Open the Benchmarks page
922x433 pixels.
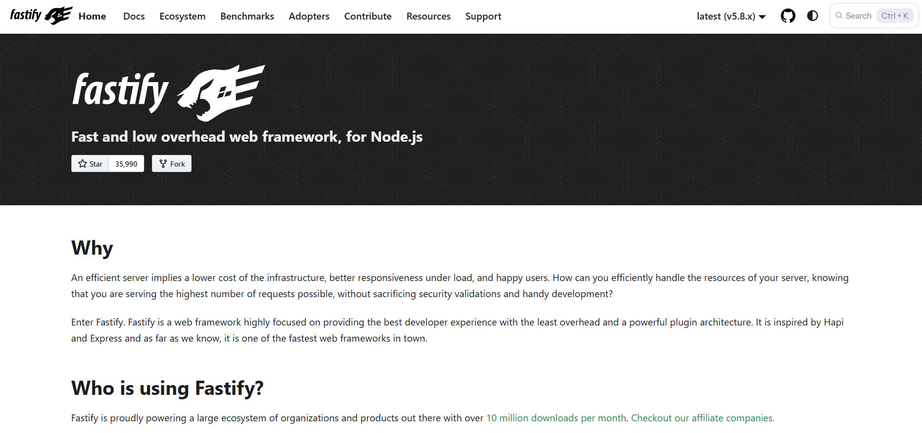tap(247, 16)
